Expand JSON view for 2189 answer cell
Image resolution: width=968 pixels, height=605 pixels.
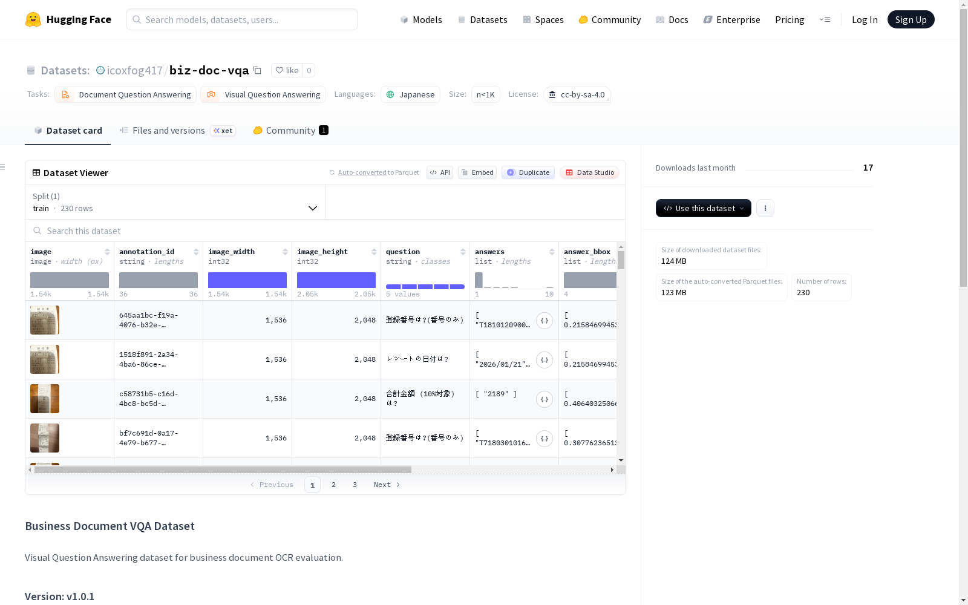[544, 399]
